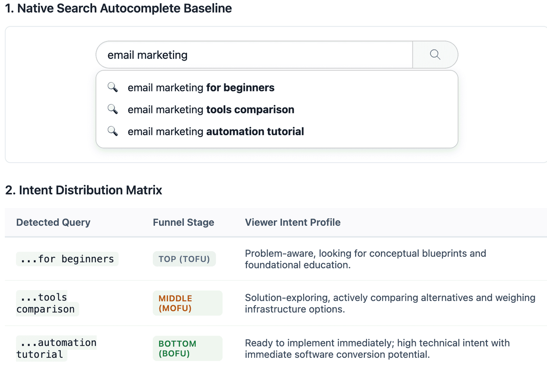The width and height of the screenshot is (547, 372).
Task: Click magnifier icon beside 'for beginners' suggestion
Action: pos(113,87)
